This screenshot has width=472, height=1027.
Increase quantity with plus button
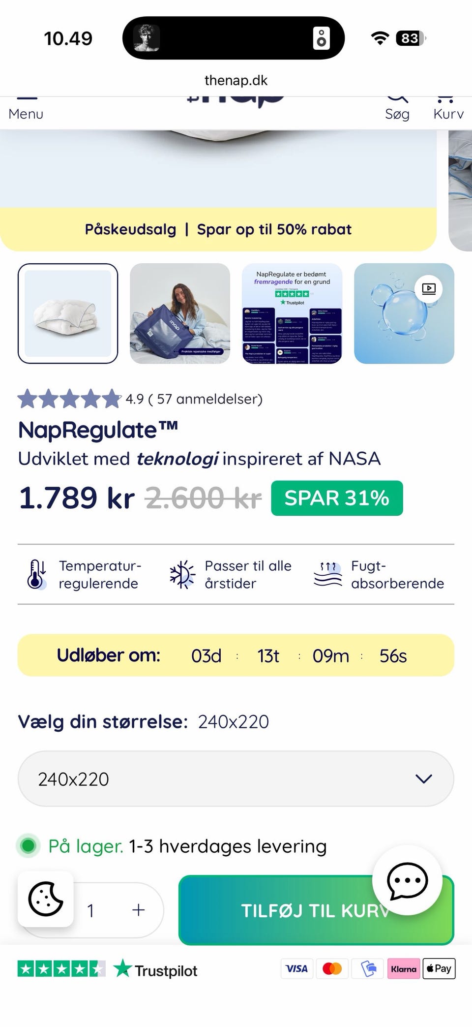(x=139, y=910)
